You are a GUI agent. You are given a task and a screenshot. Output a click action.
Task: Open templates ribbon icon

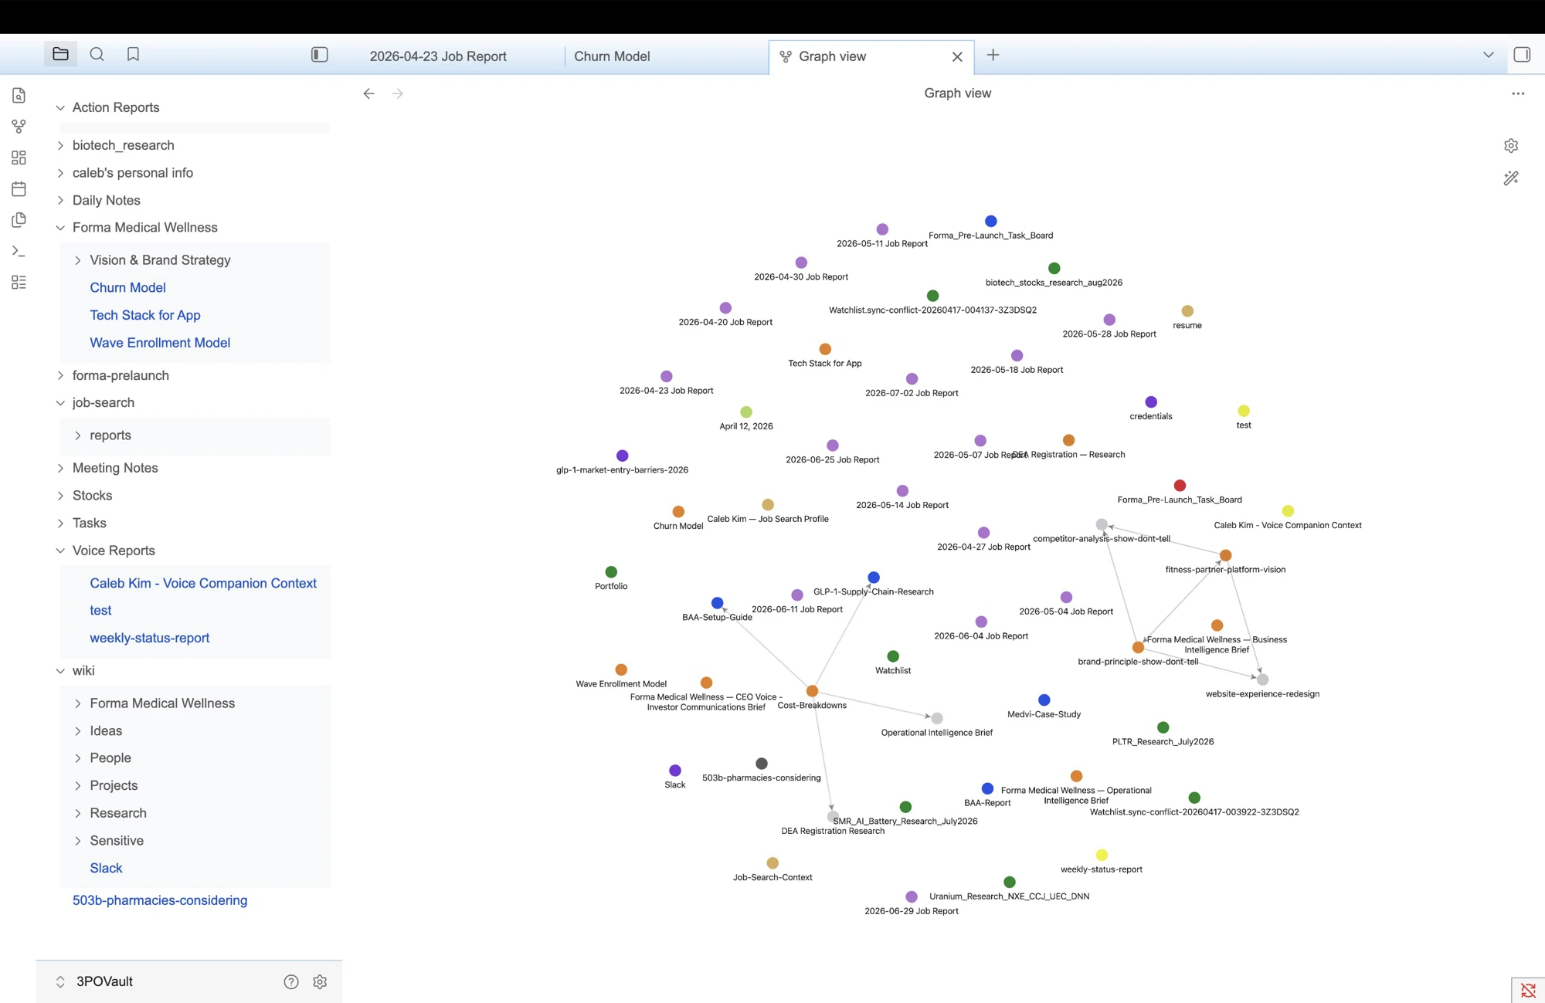tap(19, 220)
